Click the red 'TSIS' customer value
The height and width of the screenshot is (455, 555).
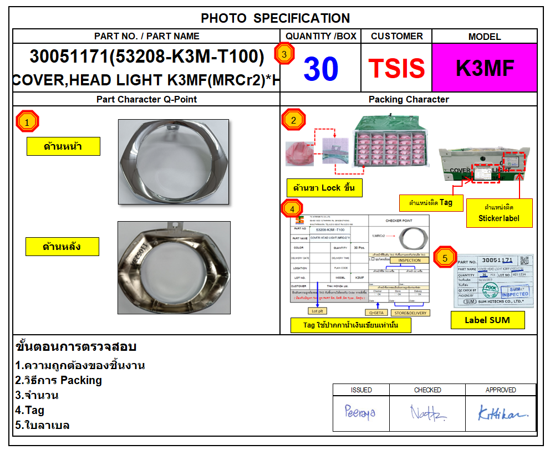(396, 68)
